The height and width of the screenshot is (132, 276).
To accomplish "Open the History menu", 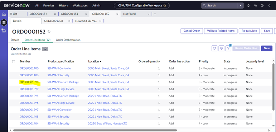I will (x=63, y=6).
